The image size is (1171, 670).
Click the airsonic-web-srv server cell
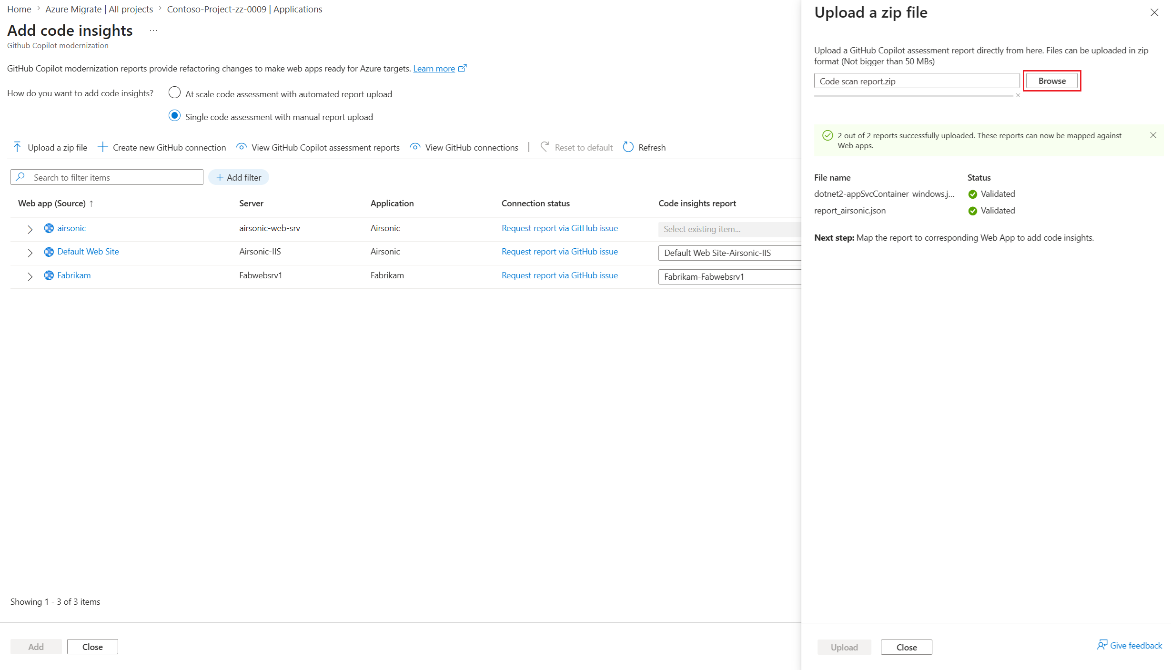click(270, 228)
